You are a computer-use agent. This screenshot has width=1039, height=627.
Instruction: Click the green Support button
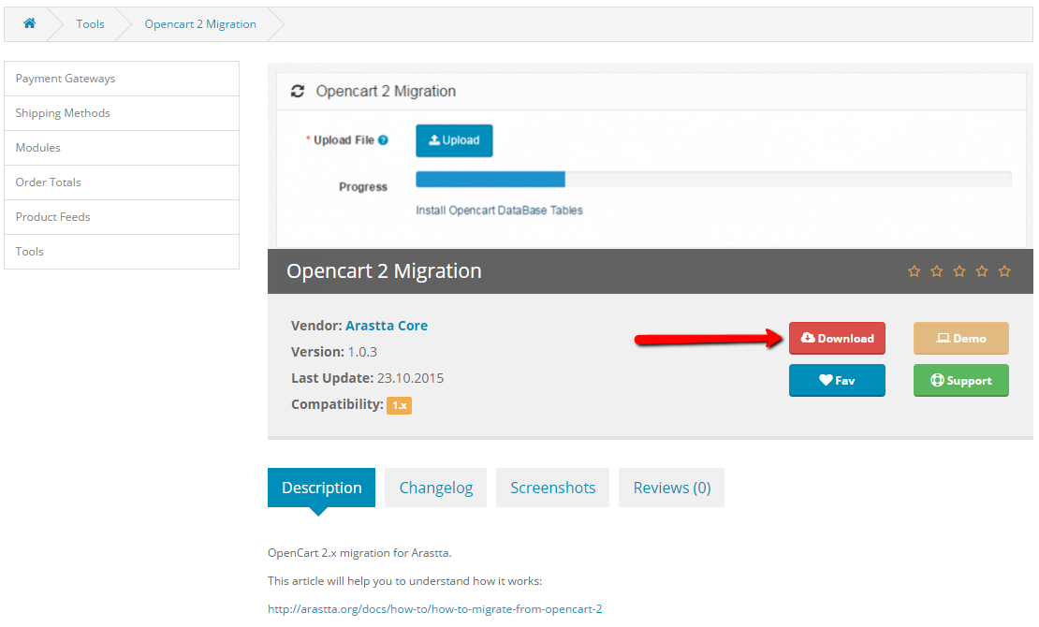(960, 381)
